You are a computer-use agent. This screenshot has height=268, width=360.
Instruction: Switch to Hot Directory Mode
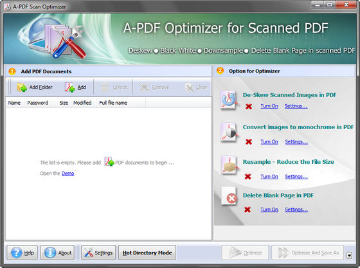pyautogui.click(x=147, y=253)
